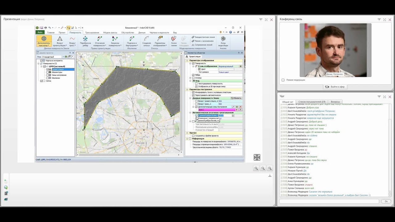Open Отсечение поверхности ribbon tool
The image size is (395, 222).
(99, 41)
